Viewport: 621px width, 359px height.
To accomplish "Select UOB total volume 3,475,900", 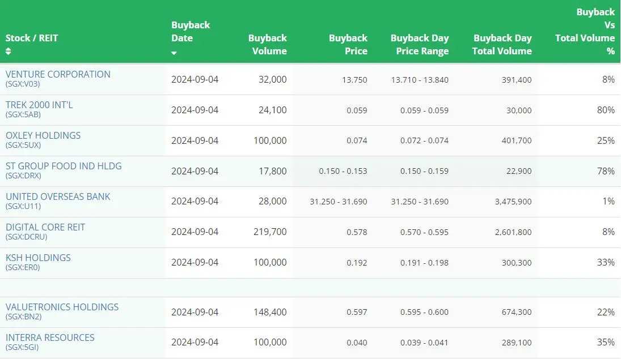I will click(513, 202).
